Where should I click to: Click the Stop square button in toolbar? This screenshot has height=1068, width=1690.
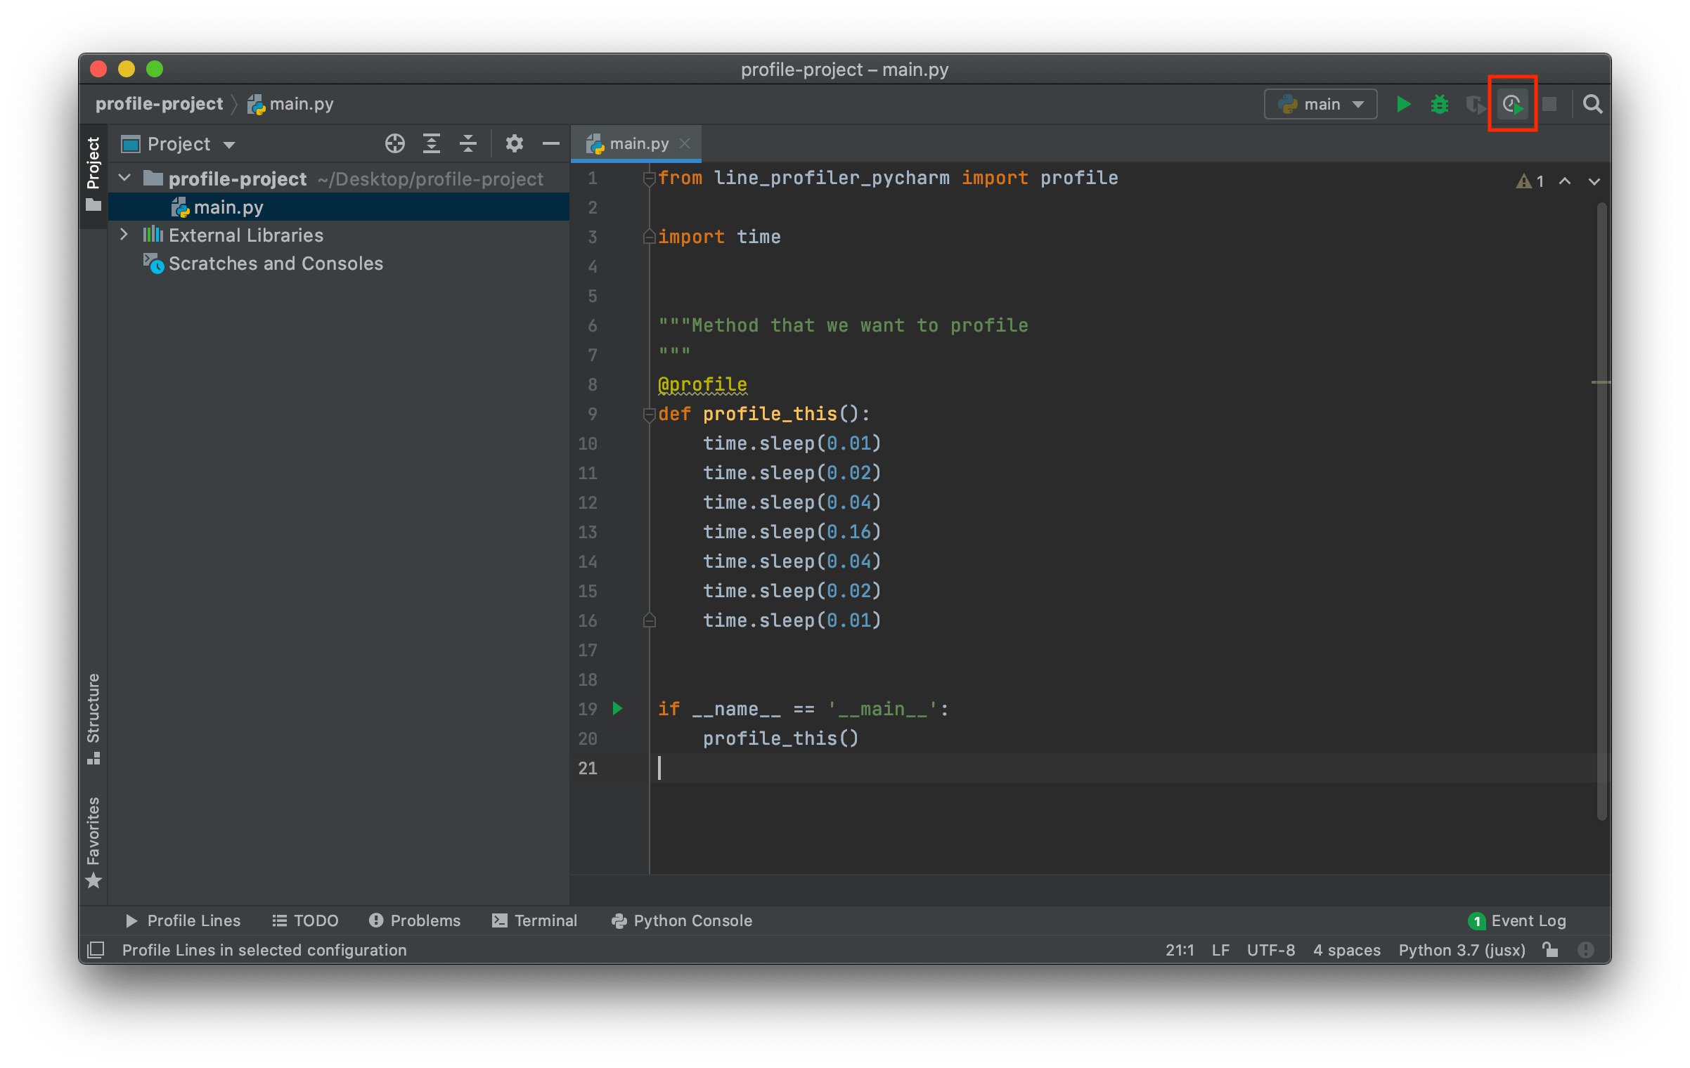[x=1549, y=104]
